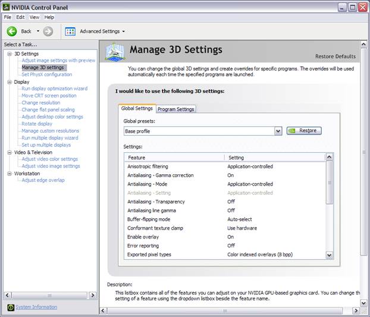Click the Manage 3D Settings header icon
Screen dimensions: 370x317
(115, 52)
